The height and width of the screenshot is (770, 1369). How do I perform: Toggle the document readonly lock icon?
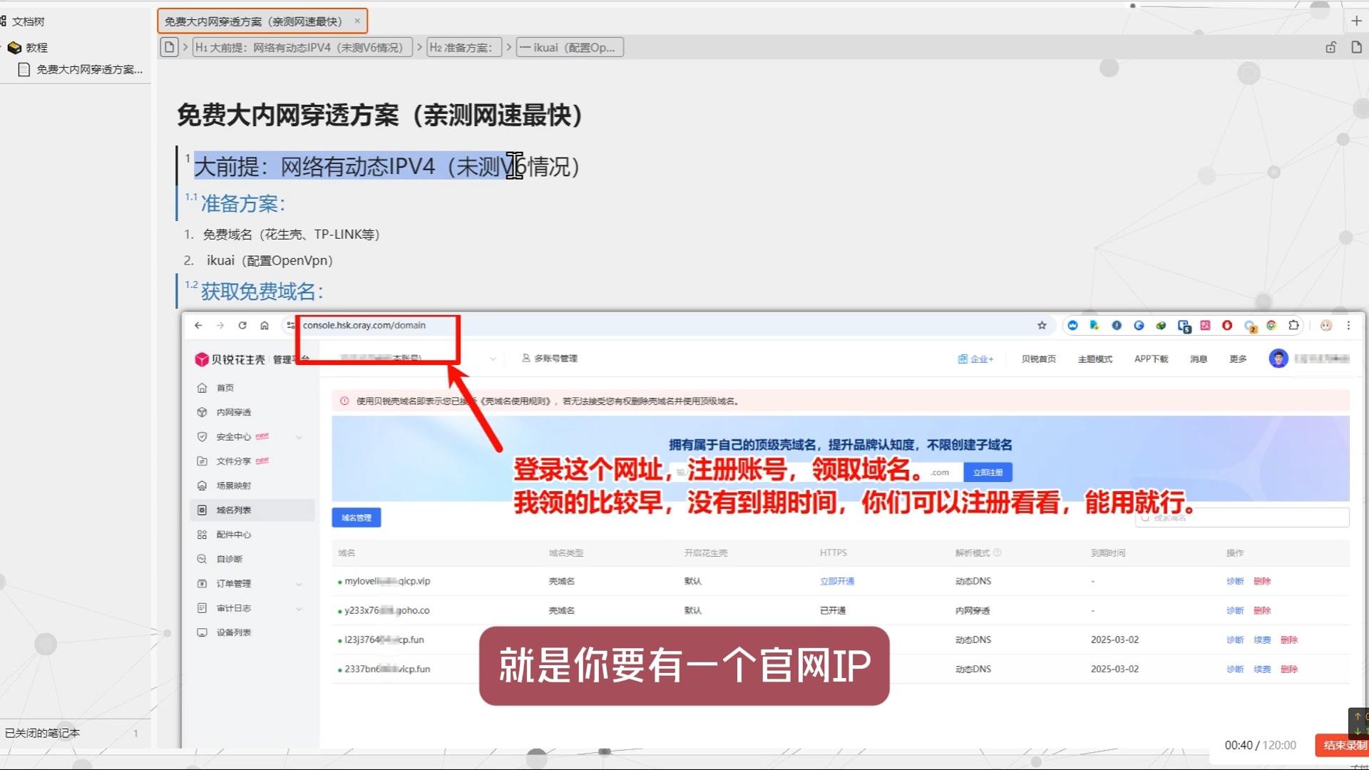(x=1330, y=47)
